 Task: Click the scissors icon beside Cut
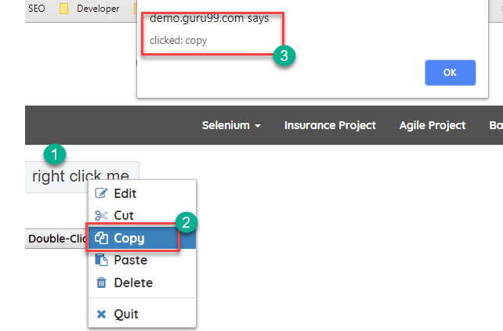100,215
